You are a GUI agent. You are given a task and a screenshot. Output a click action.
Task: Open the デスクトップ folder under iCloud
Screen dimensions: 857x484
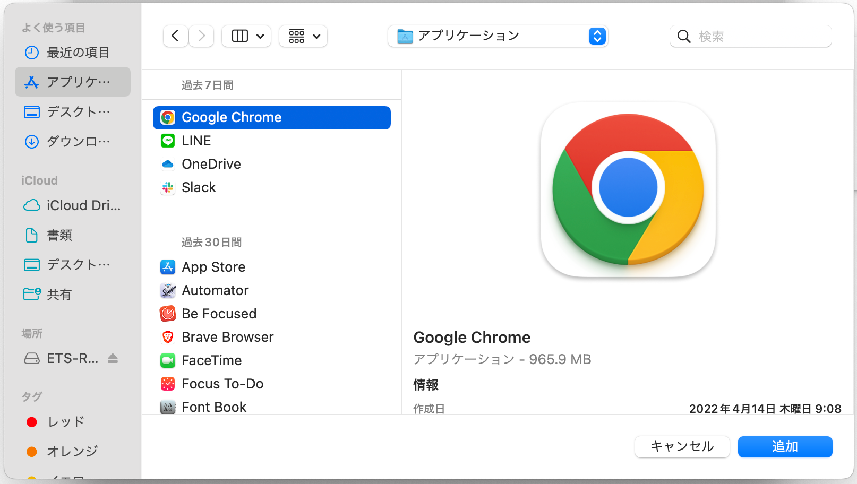(73, 265)
